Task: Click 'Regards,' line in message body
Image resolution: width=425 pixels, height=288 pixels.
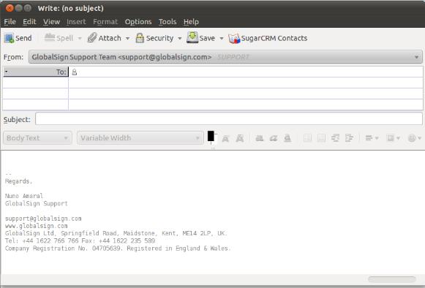Action: (x=18, y=181)
